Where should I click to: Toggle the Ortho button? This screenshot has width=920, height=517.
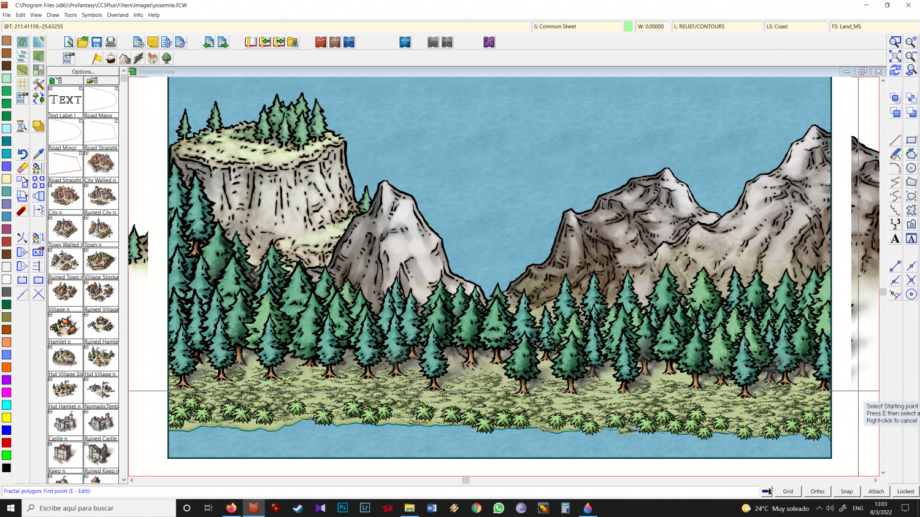click(x=818, y=491)
